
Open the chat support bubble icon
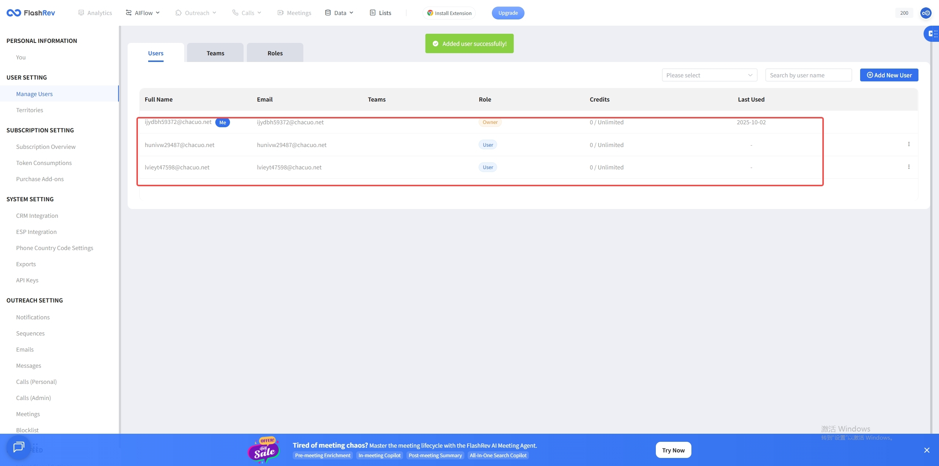tap(18, 447)
